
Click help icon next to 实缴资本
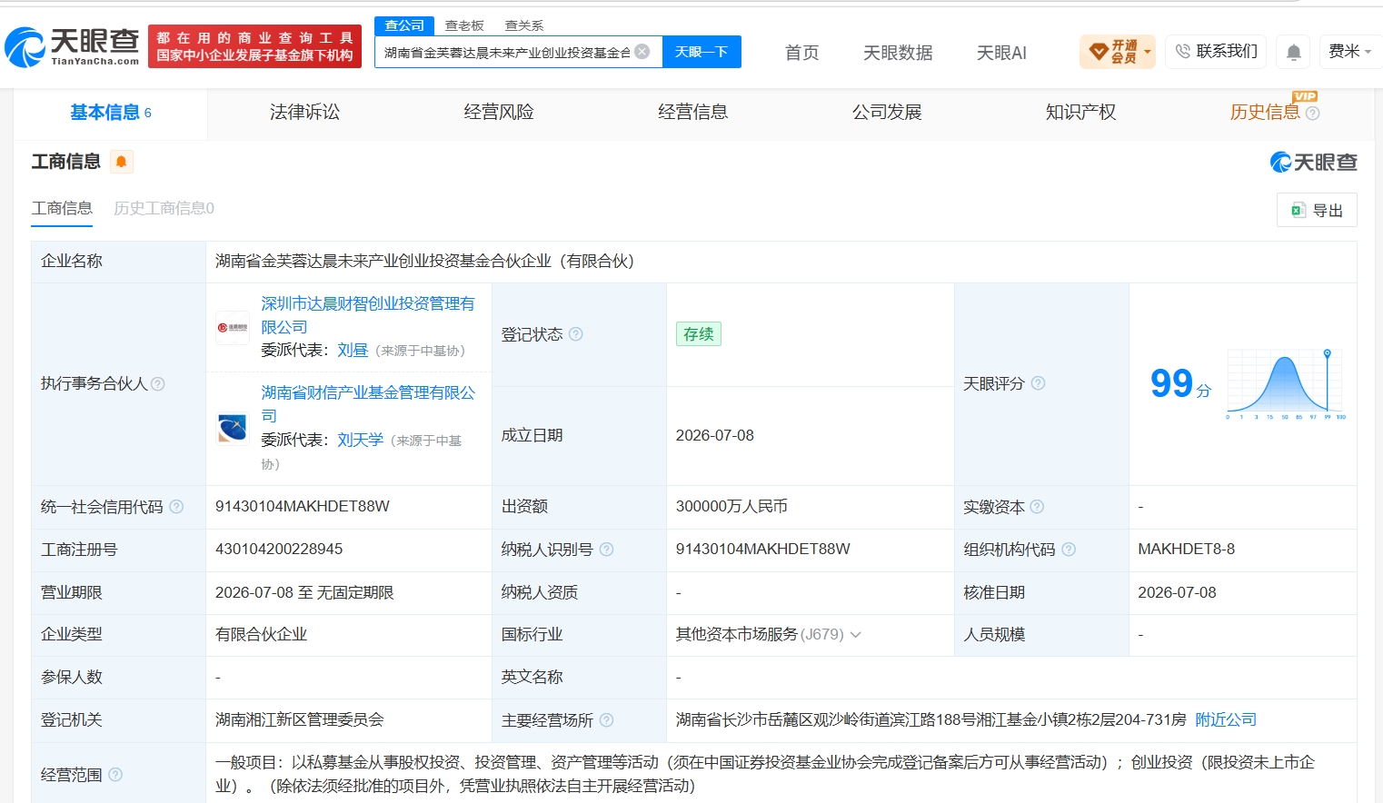[1037, 507]
